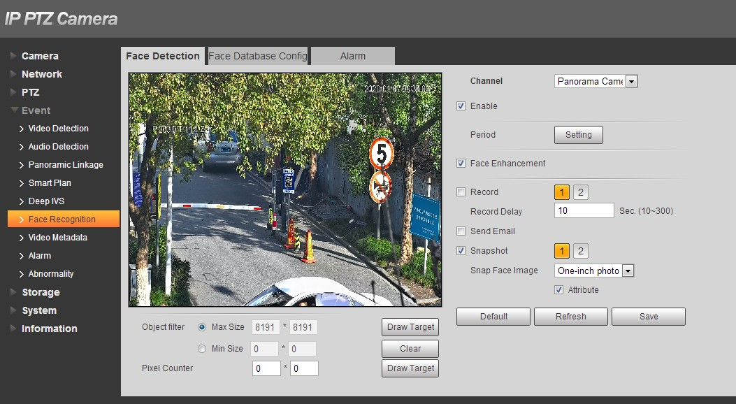The height and width of the screenshot is (404, 736).
Task: Select record channel 1 orange box
Action: (562, 192)
